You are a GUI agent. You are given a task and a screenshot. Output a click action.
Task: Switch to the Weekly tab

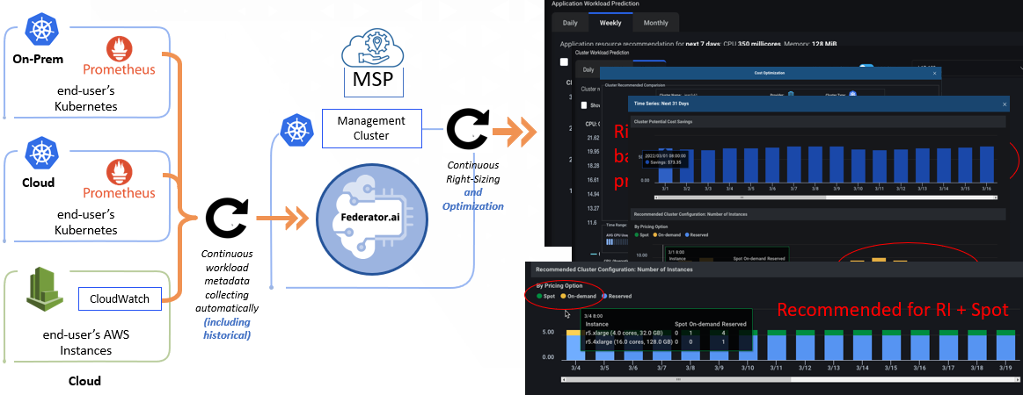610,23
